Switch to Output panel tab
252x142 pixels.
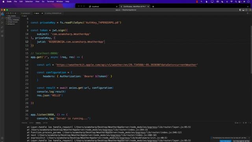pos(31,123)
